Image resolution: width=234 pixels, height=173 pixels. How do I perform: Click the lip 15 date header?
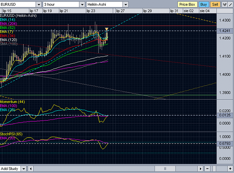7,11
